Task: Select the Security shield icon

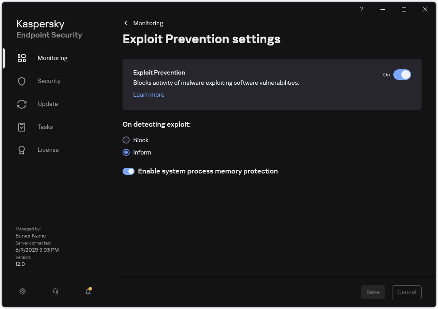Action: click(22, 81)
